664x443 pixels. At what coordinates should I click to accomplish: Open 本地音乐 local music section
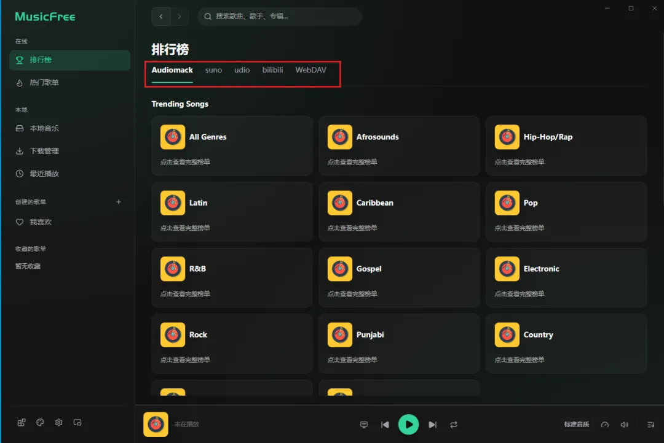(x=69, y=128)
